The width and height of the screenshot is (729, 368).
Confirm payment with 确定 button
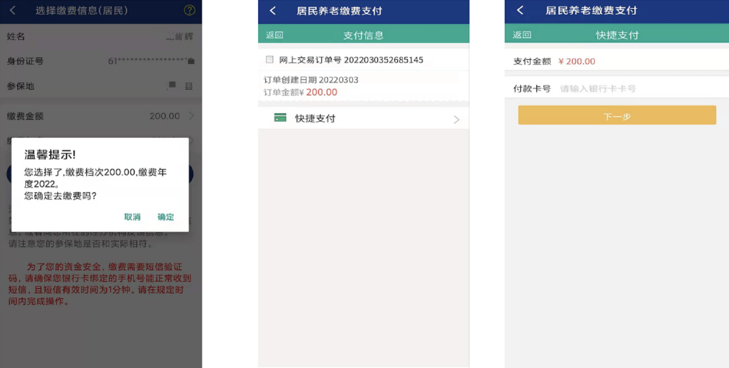coord(165,217)
